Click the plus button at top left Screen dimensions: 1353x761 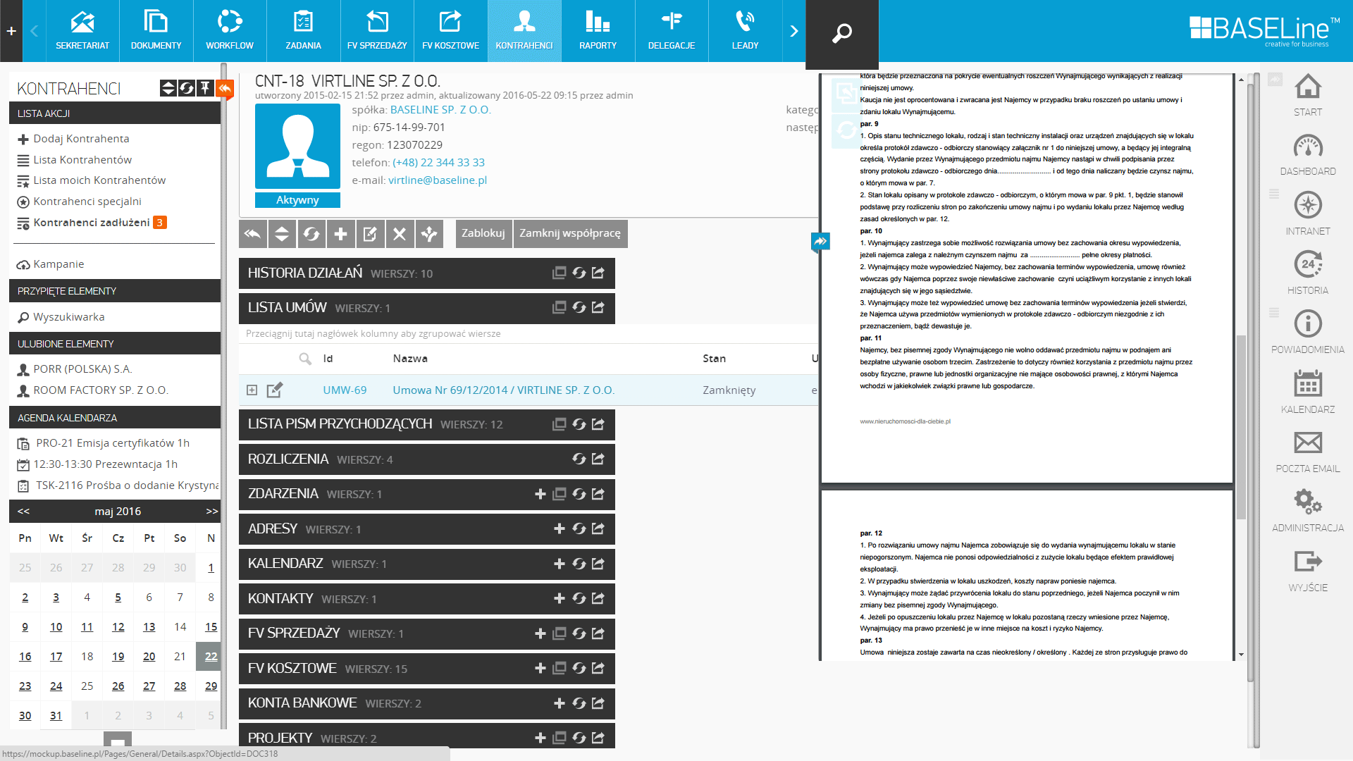pyautogui.click(x=11, y=31)
